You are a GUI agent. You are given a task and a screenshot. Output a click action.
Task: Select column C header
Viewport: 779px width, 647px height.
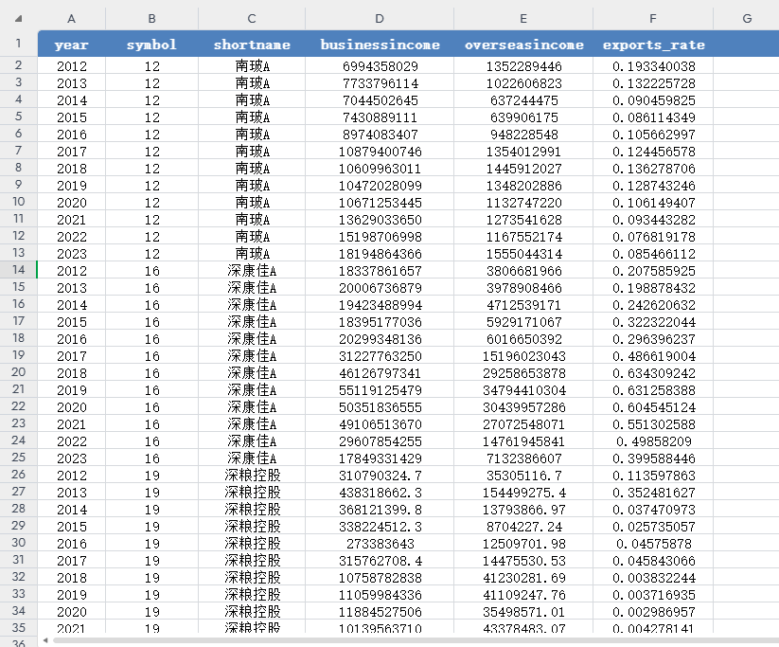252,18
